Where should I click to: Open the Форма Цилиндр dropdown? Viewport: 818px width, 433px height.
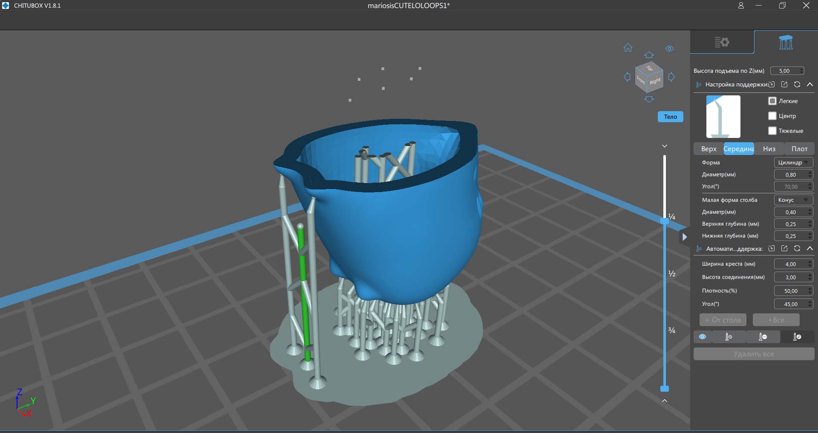[x=793, y=163]
